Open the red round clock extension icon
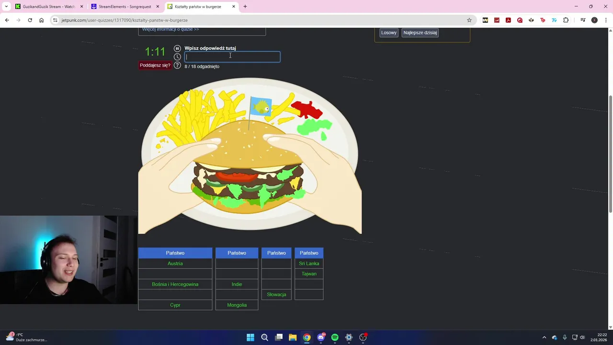Image resolution: width=613 pixels, height=345 pixels. pyautogui.click(x=520, y=20)
